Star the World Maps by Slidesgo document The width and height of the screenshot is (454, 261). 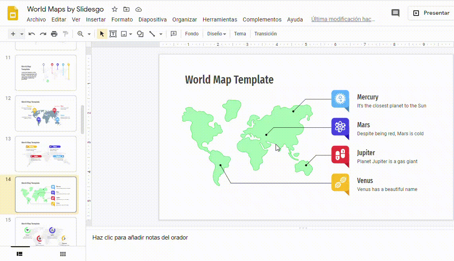point(115,9)
